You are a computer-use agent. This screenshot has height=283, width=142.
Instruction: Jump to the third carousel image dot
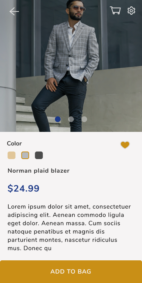[84, 119]
